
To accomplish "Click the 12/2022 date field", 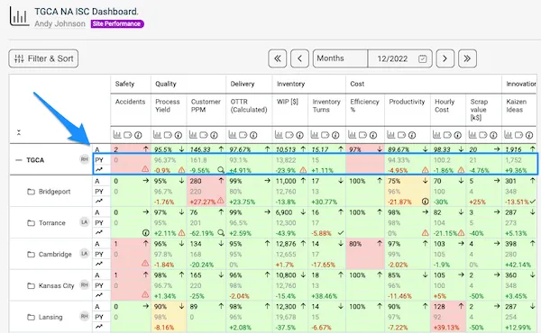I will 399,58.
